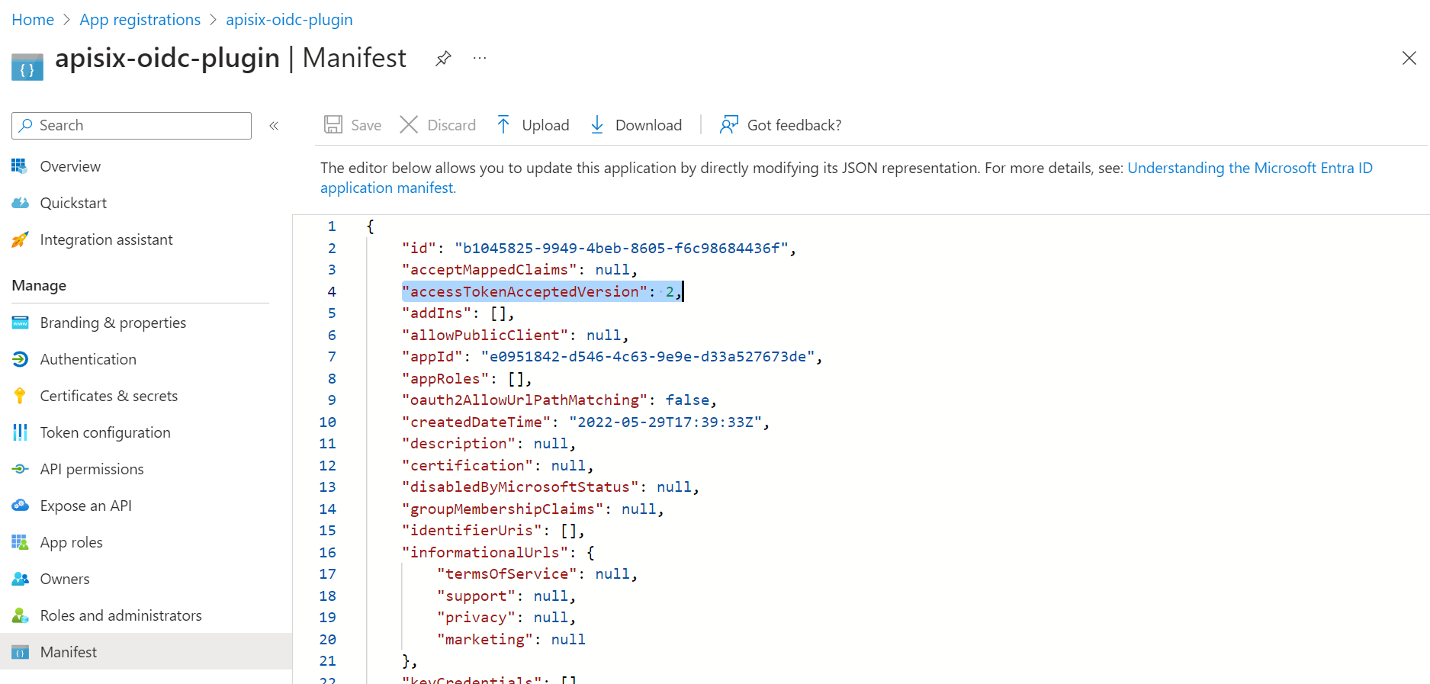Viewport: 1430px width, 684px height.
Task: Click line number 10 in gutter
Action: [327, 422]
